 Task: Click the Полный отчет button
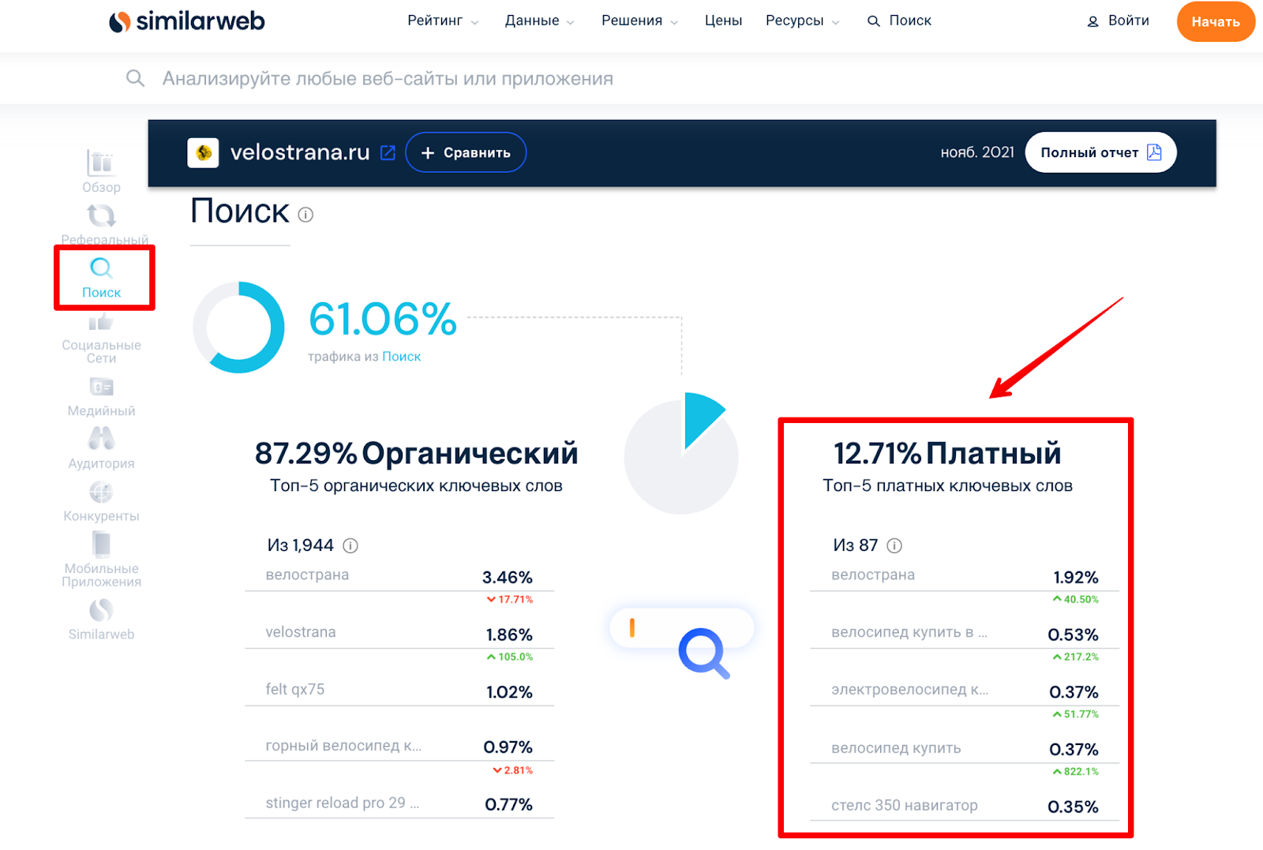[x=1100, y=152]
